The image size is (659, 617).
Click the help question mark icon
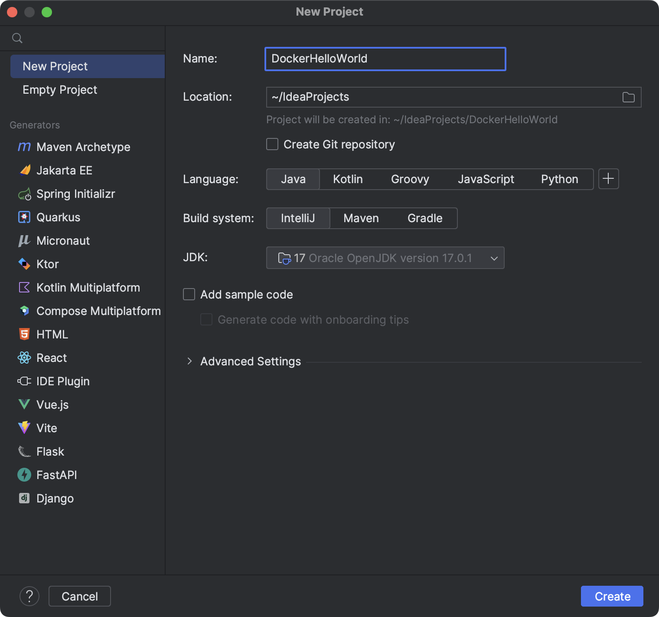[29, 596]
